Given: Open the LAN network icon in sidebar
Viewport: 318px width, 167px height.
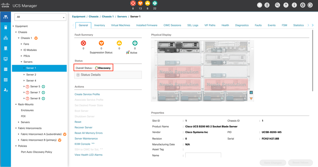Looking at the screenshot, I should click(5, 38).
